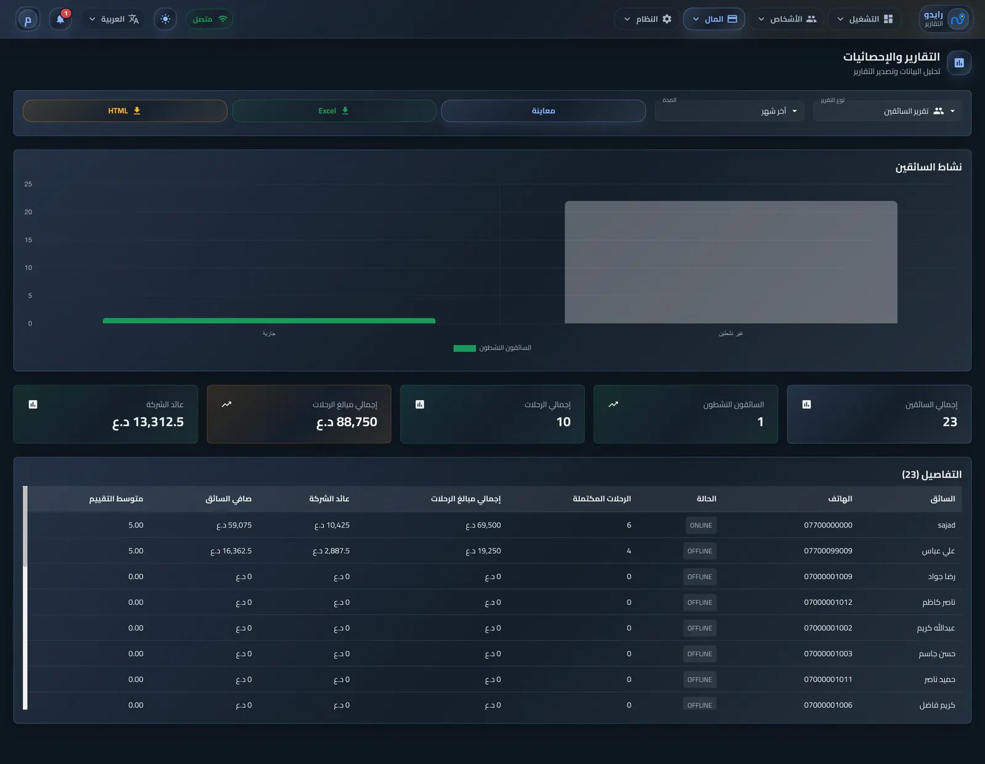Click the chart icon on عائد الشركة card
The image size is (985, 764).
click(33, 404)
